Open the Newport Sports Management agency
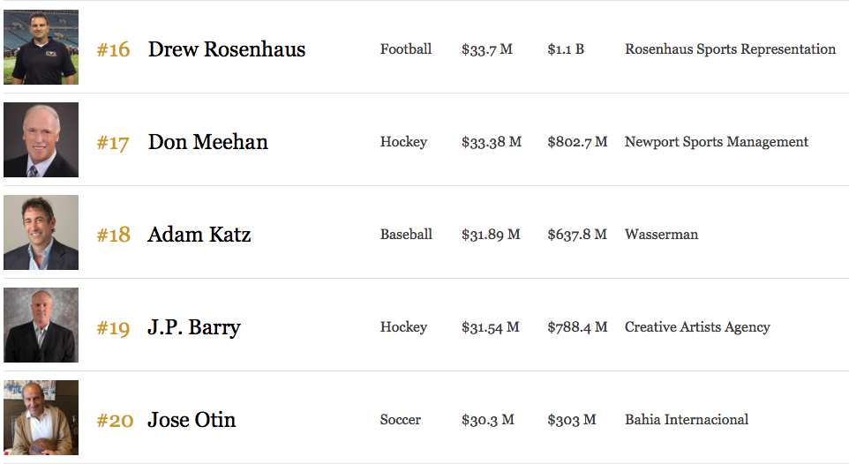Screen dimensions: 849x464 tap(717, 142)
